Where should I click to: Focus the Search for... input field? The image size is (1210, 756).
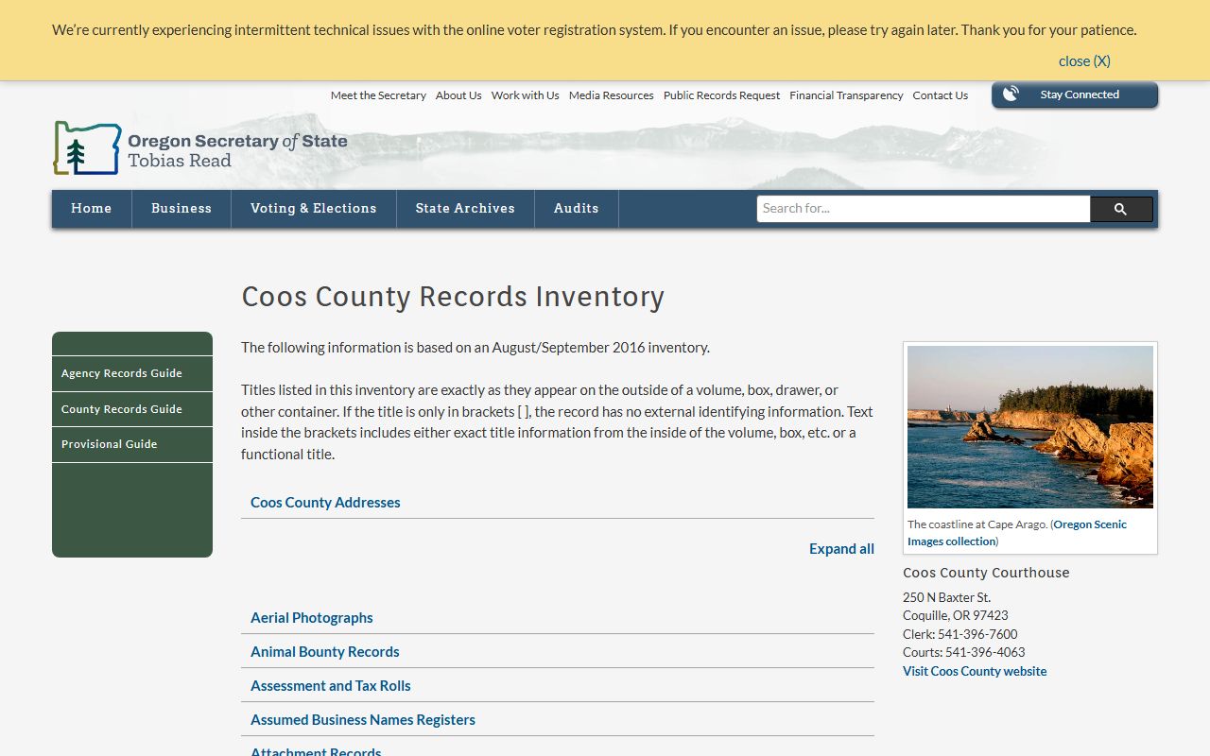(924, 209)
